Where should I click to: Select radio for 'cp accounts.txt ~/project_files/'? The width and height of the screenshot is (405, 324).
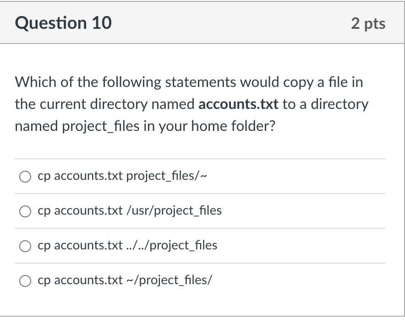(26, 281)
